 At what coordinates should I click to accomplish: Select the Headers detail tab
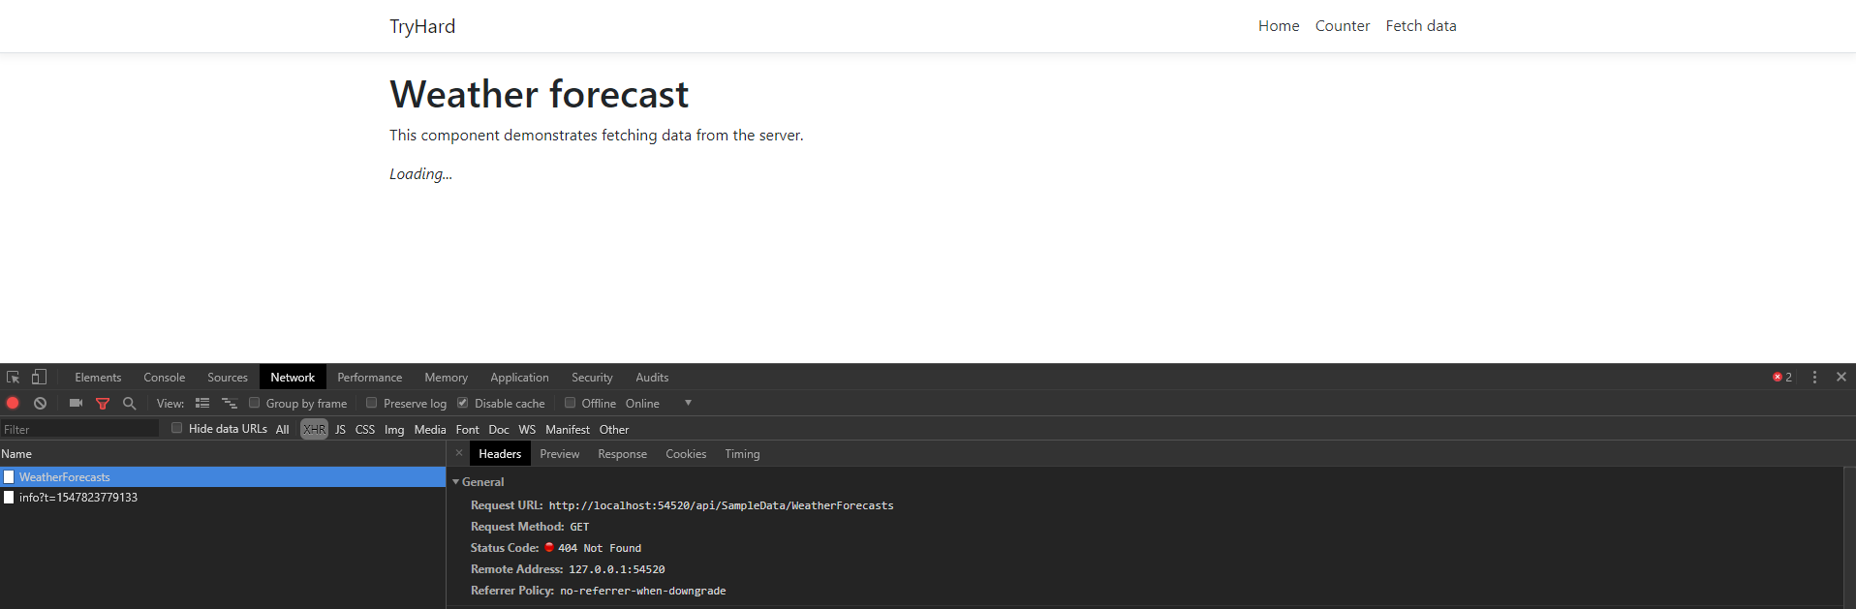pos(500,454)
